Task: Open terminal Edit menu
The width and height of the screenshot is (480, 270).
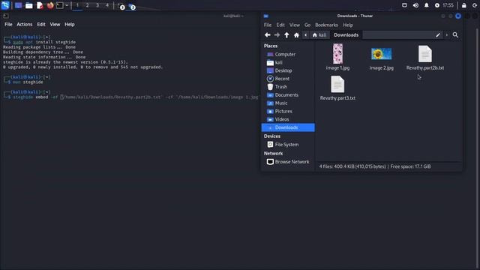Action: [41, 25]
